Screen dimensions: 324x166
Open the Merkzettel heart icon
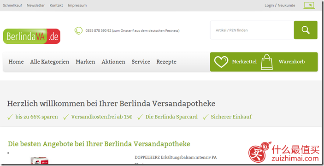pos(221,62)
